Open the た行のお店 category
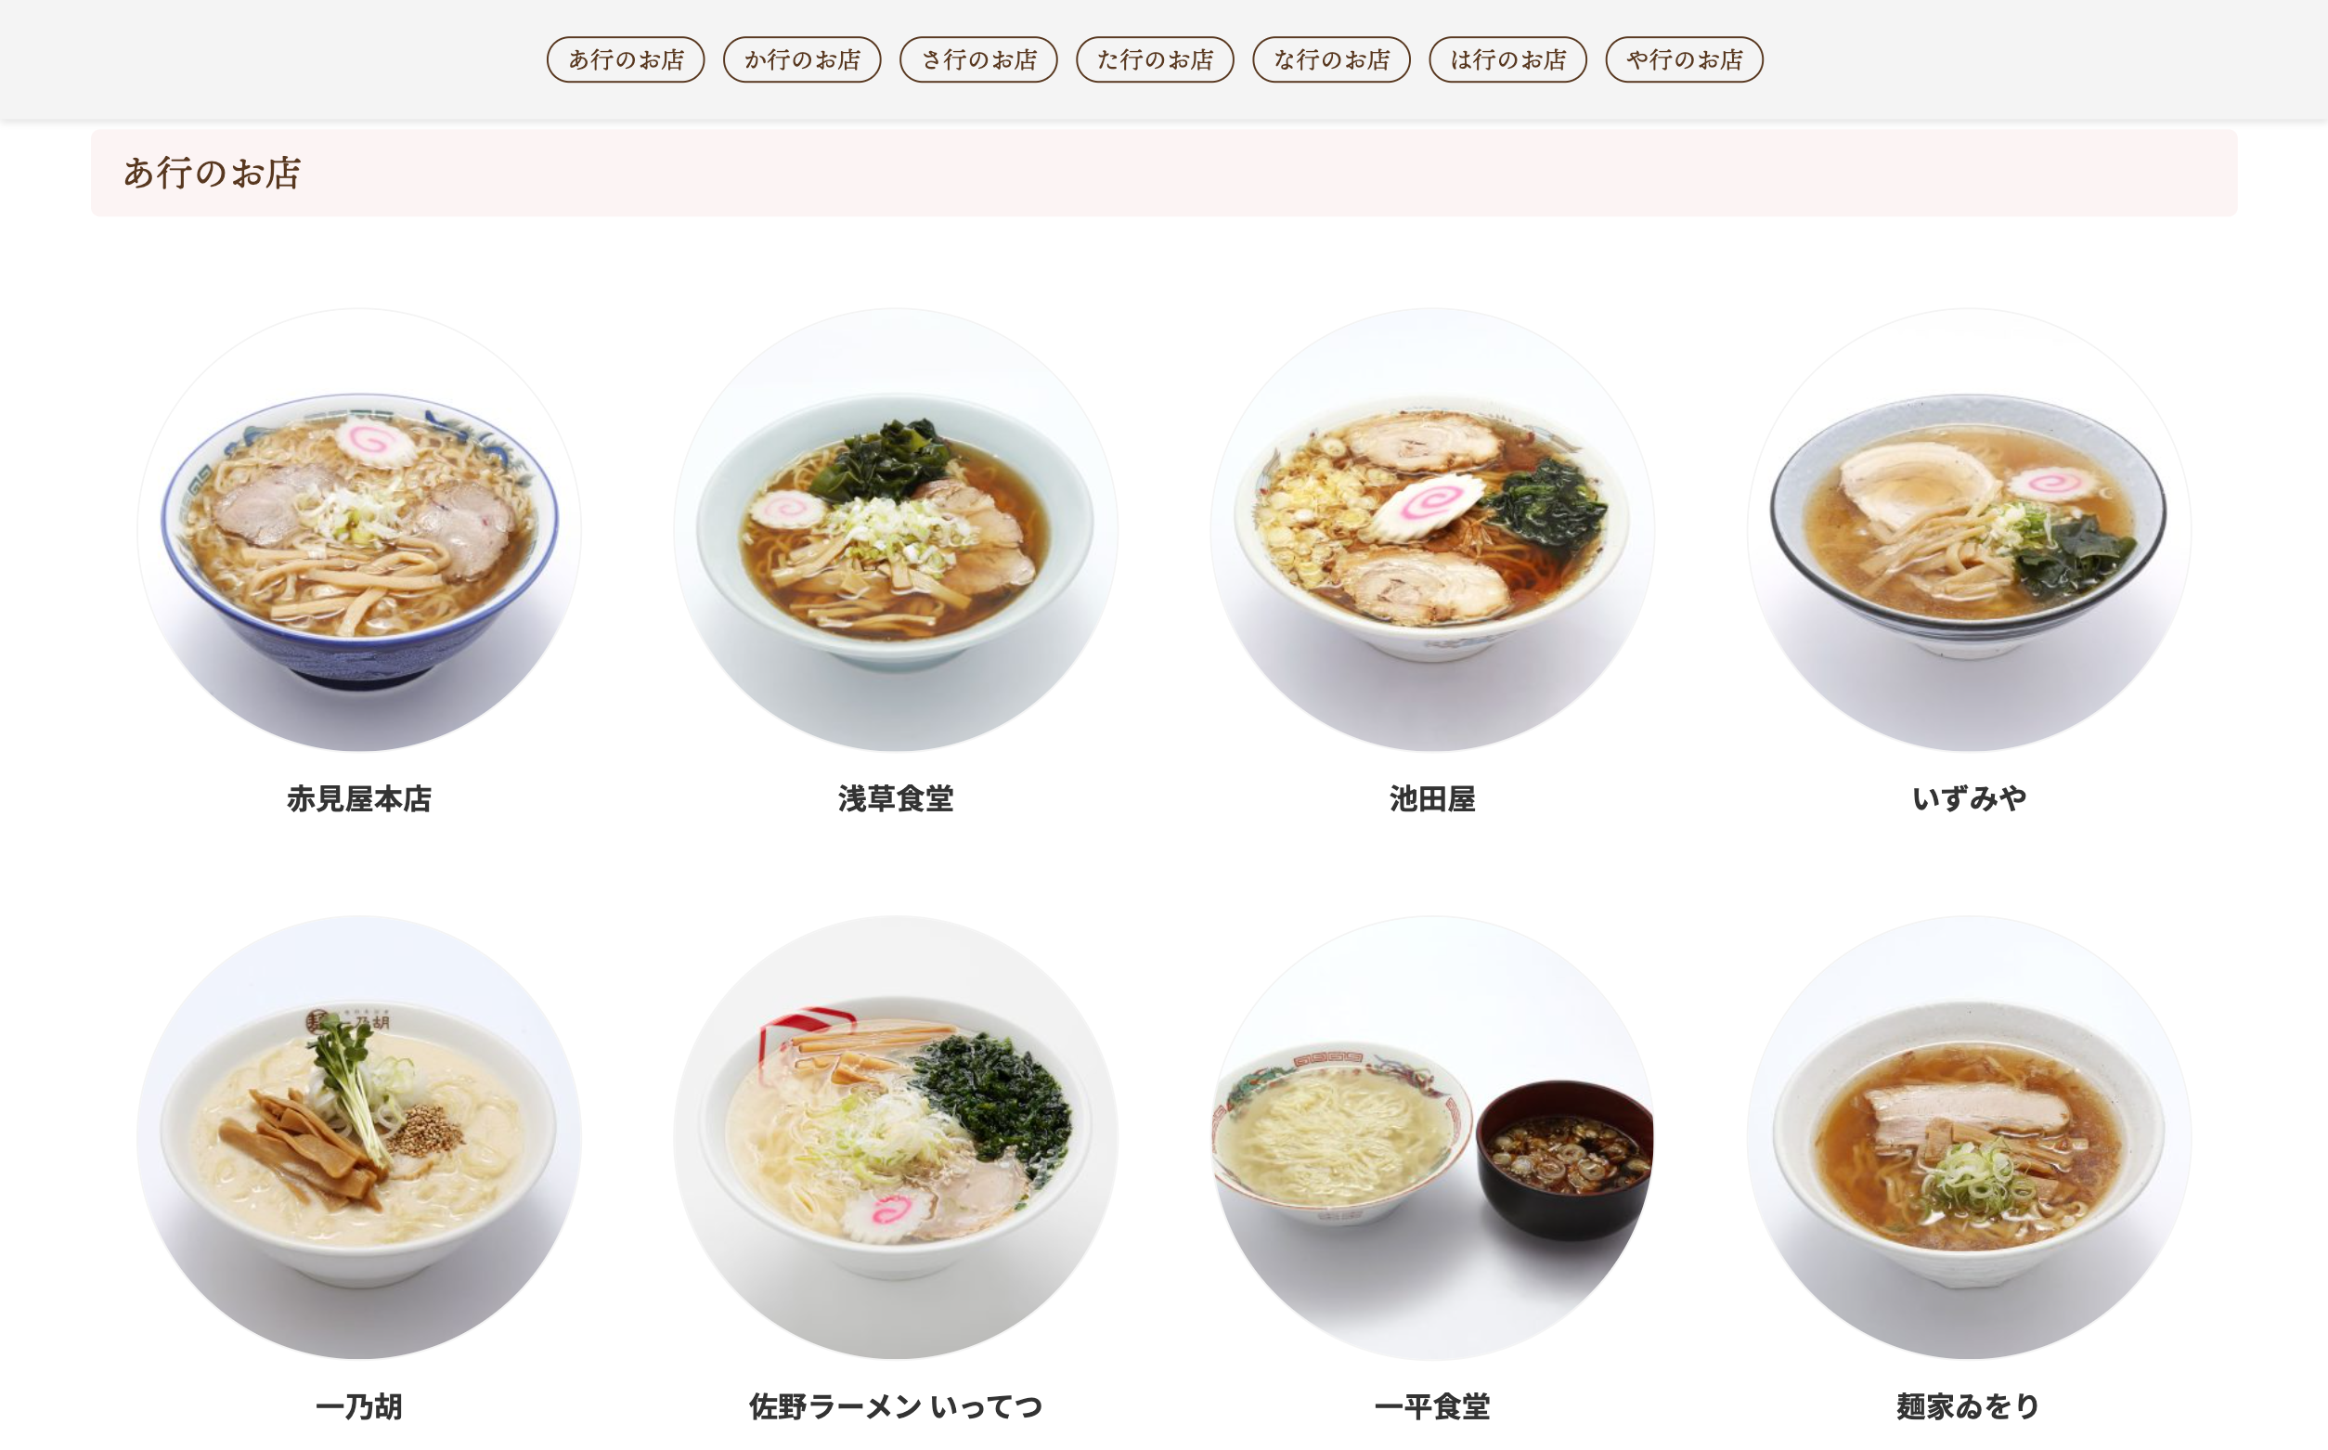 1155,59
